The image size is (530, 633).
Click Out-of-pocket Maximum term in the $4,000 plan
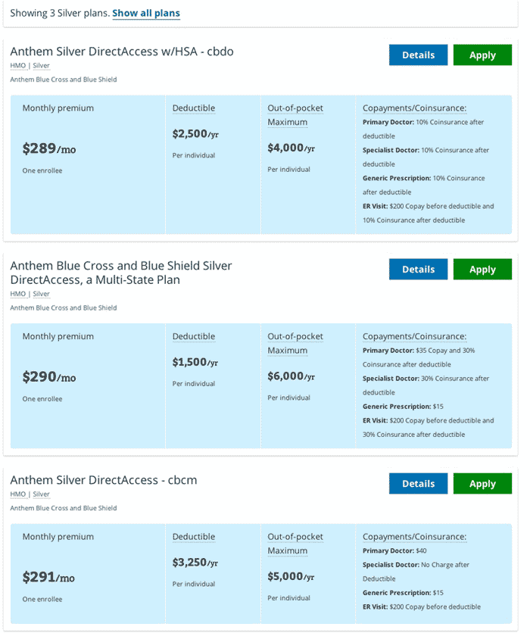[x=295, y=115]
